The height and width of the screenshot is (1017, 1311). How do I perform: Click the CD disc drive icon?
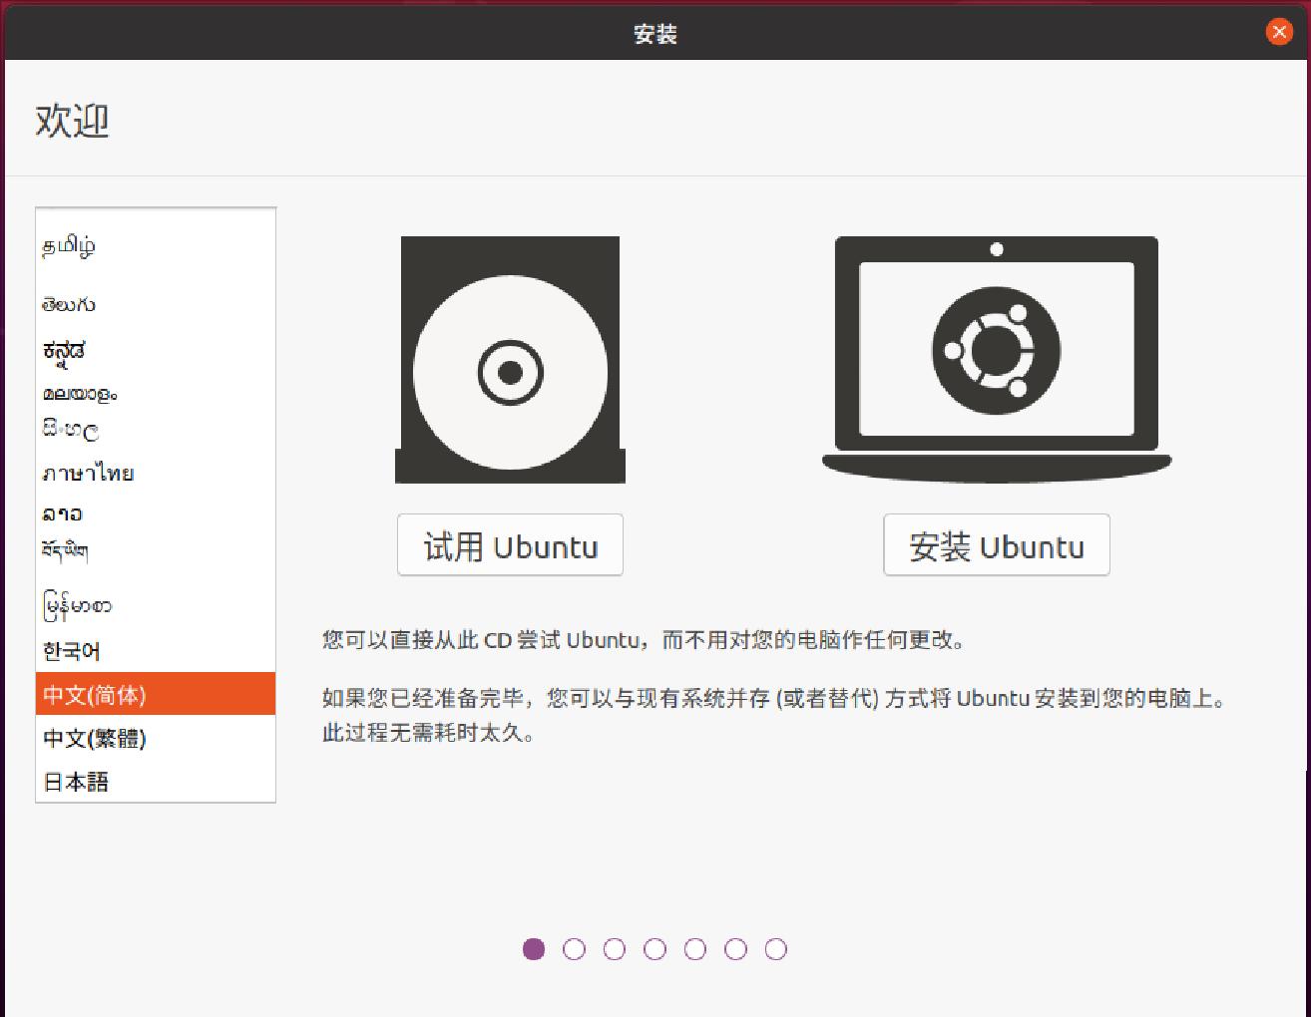[510, 360]
